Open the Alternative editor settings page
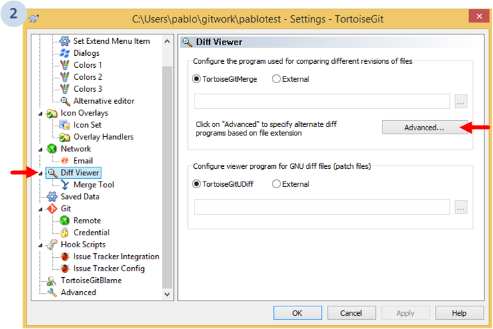 click(104, 101)
